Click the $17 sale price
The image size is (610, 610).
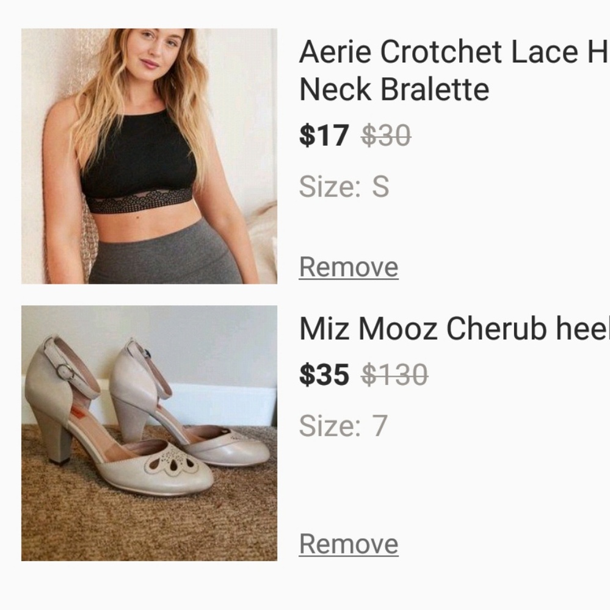coord(324,135)
